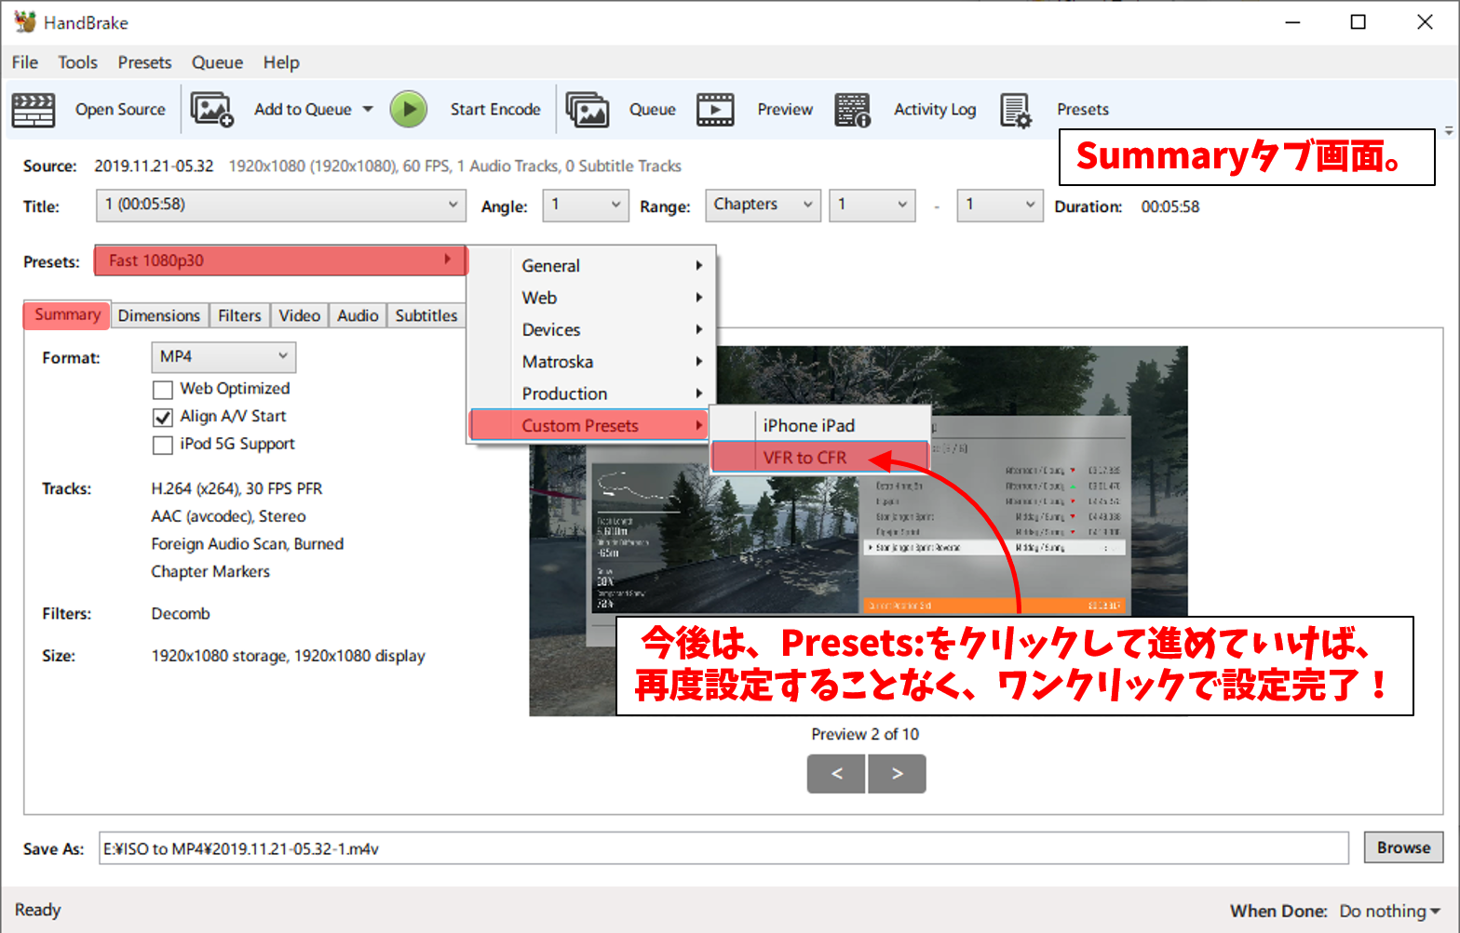Expand the Production presets submenu

590,393
